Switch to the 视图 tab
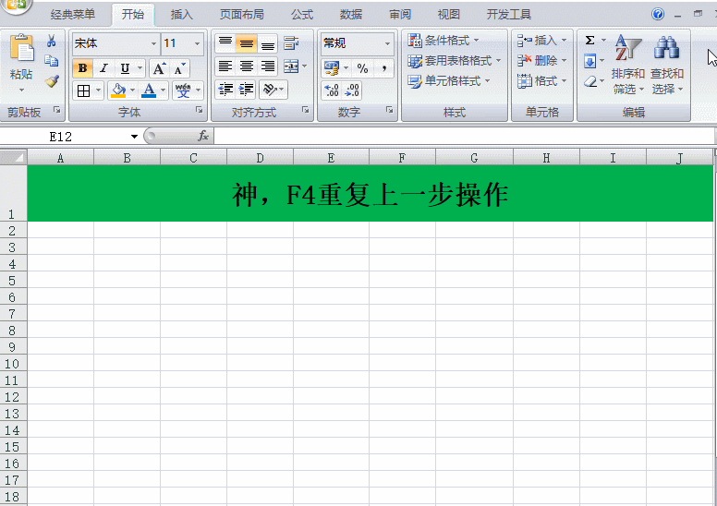The image size is (717, 506). [x=448, y=15]
